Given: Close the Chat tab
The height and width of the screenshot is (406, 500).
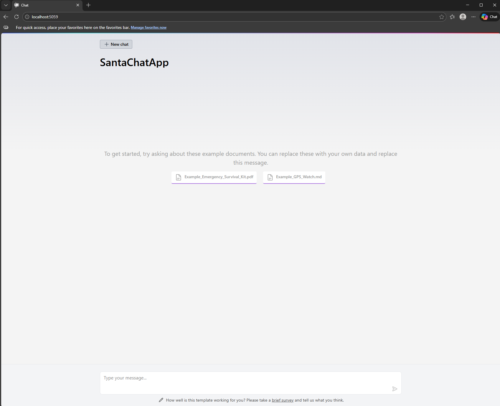Looking at the screenshot, I should pyautogui.click(x=78, y=5).
